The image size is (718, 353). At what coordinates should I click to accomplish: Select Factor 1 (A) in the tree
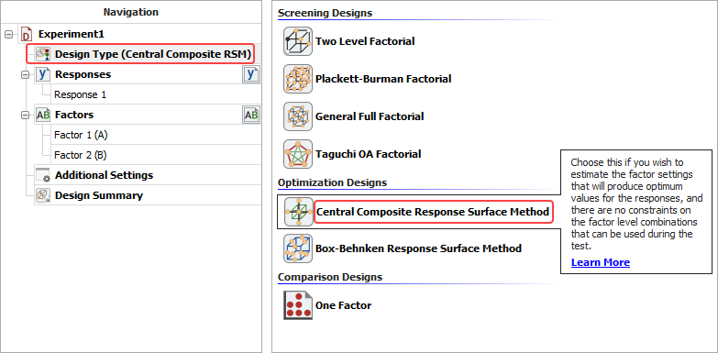click(x=81, y=135)
